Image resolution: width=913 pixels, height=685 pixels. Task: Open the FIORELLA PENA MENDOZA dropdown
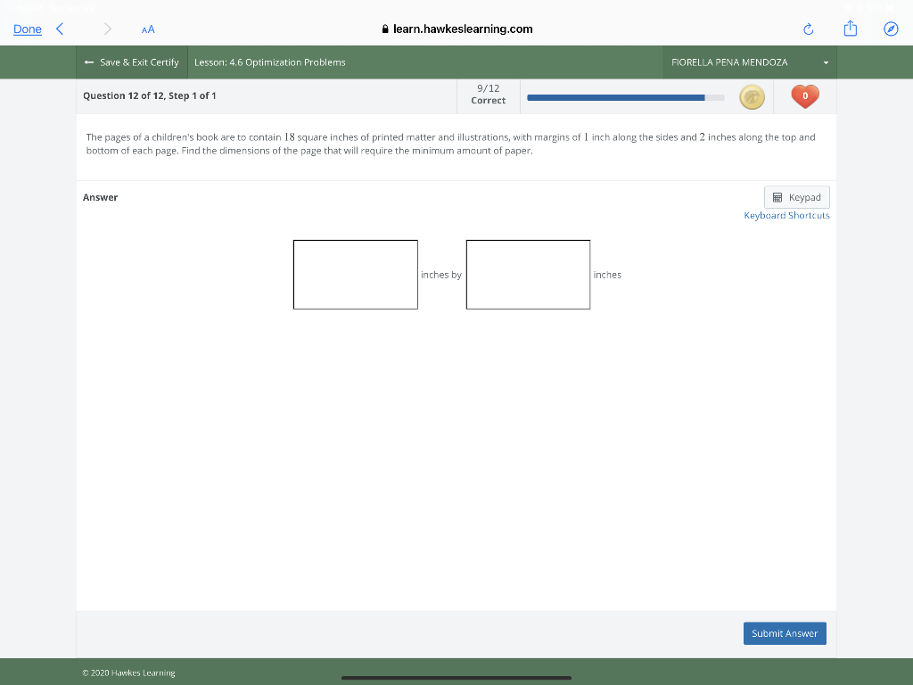825,62
